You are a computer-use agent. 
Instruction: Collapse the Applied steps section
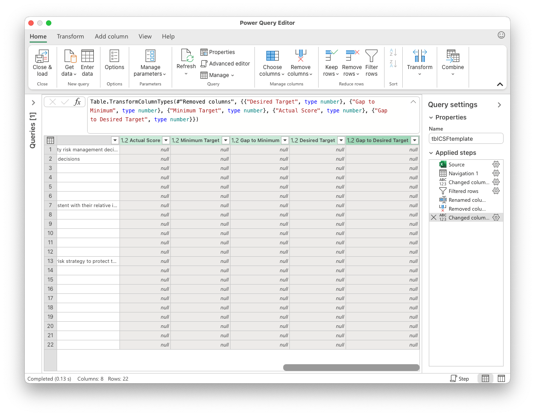(431, 153)
